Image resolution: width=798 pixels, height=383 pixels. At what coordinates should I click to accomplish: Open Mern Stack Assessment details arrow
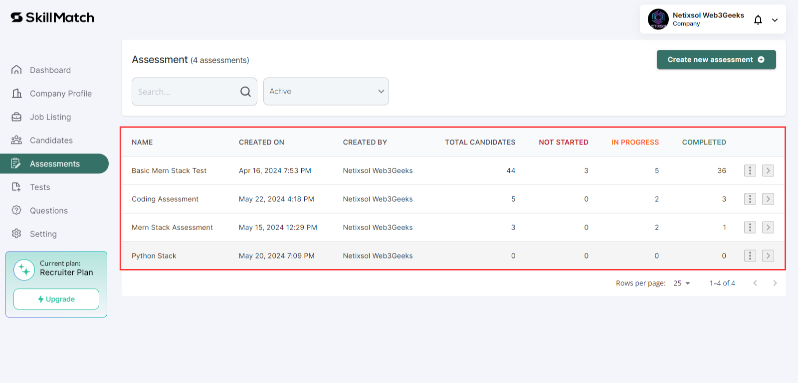768,228
